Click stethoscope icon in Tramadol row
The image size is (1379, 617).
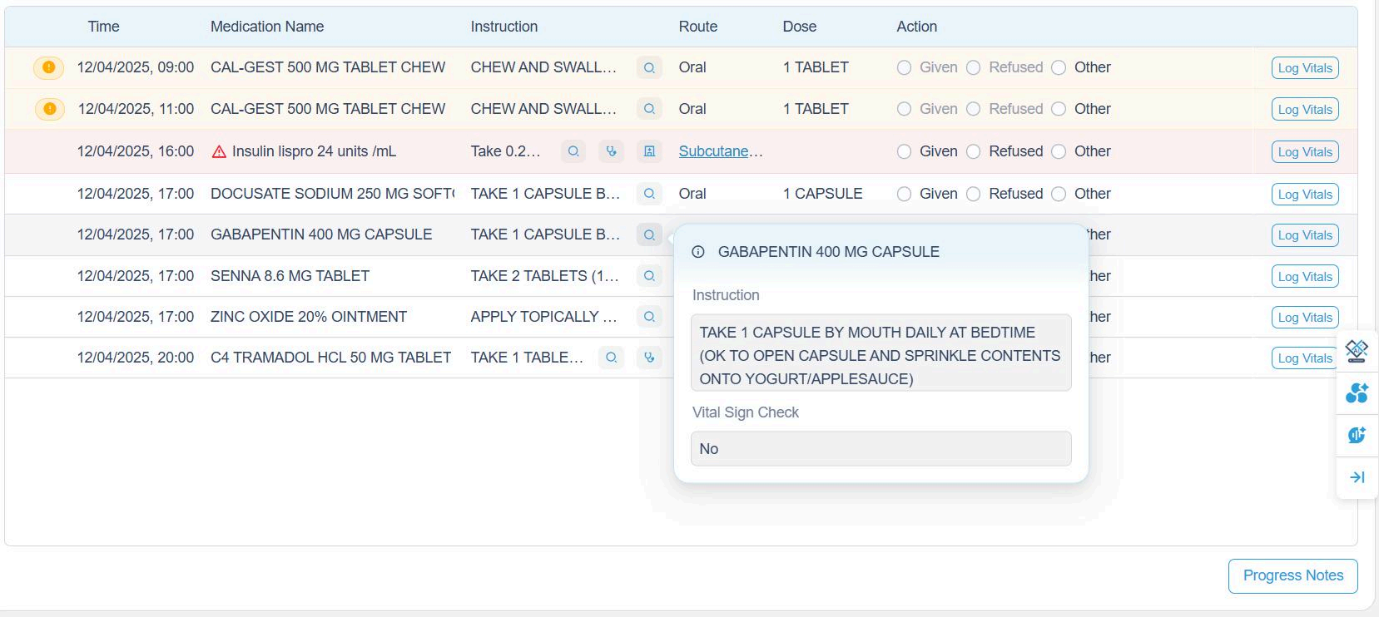tap(649, 358)
